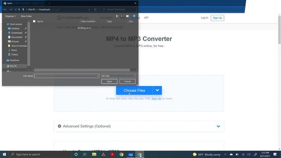Open the All Files type dropdown

[x=118, y=76]
